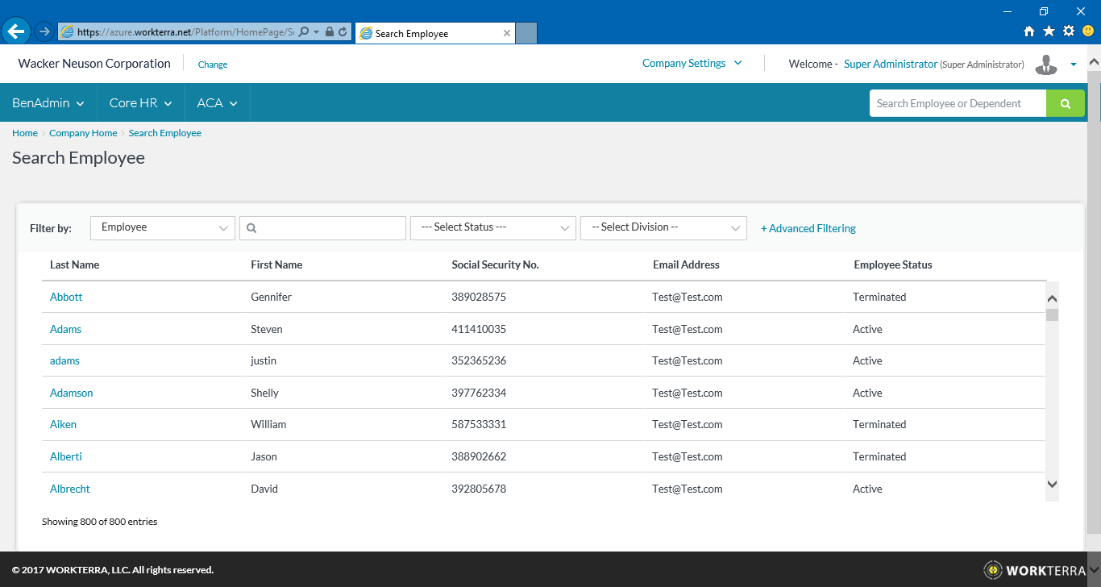The image size is (1101, 587).
Task: Go to Company Home breadcrumb link
Action: 83,133
